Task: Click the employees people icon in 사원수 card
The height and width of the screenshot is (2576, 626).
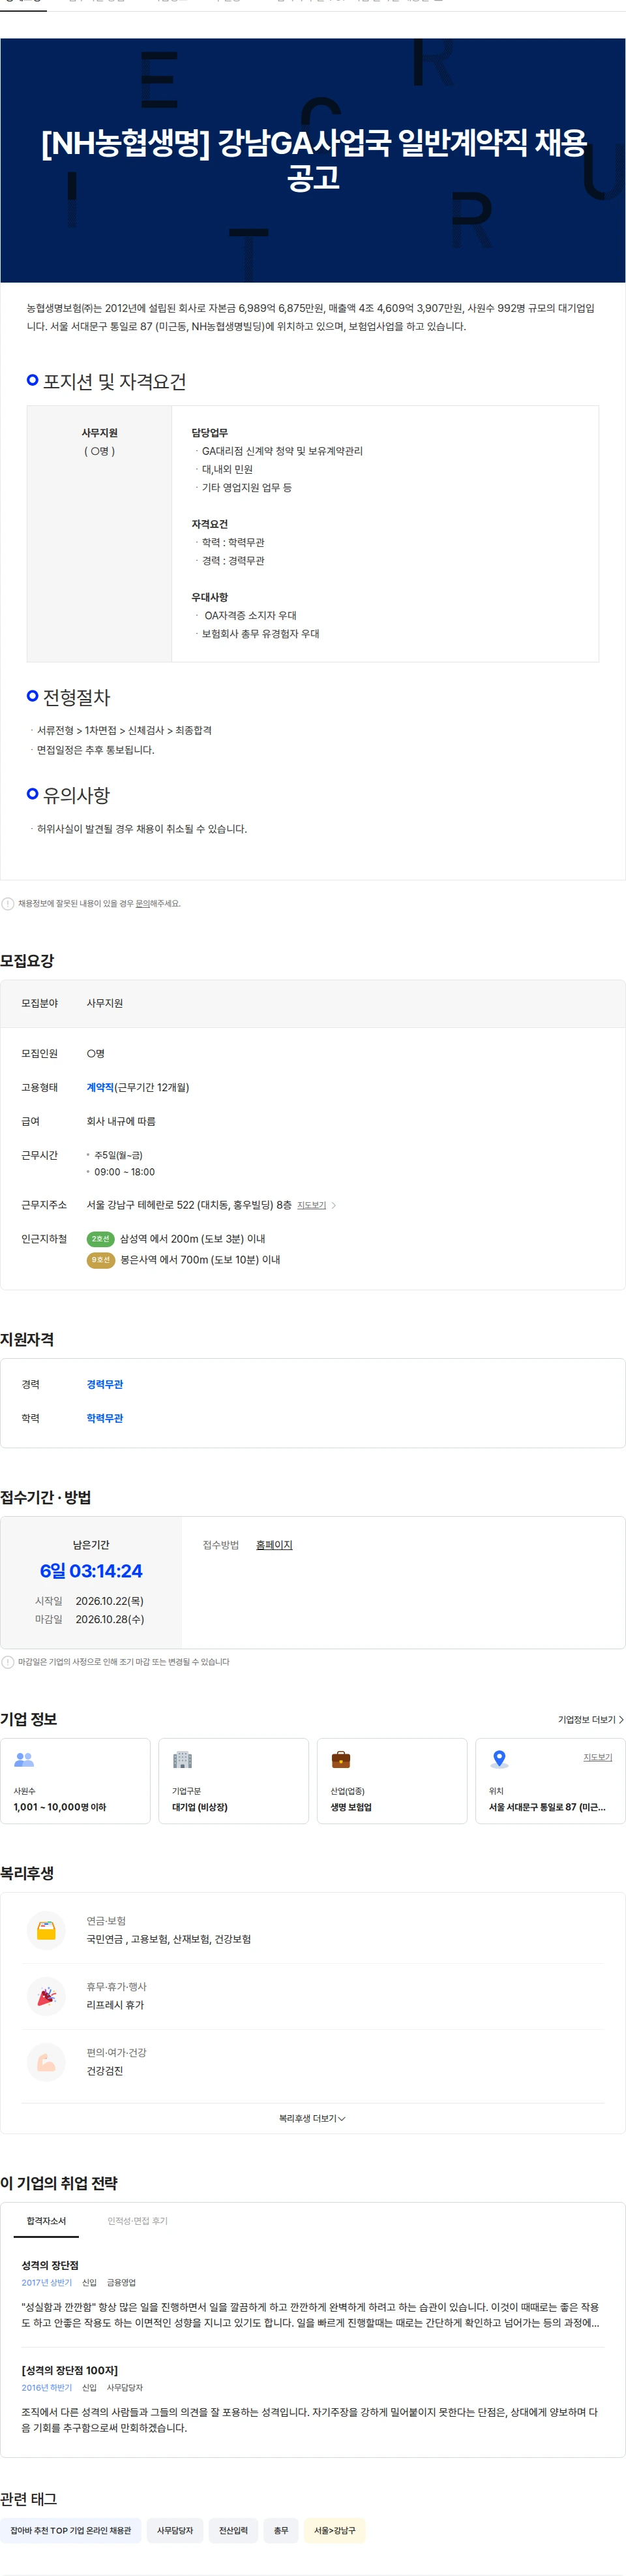Action: pos(24,1759)
